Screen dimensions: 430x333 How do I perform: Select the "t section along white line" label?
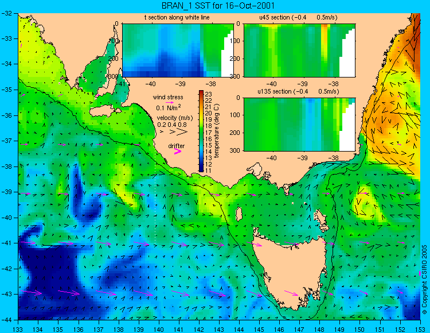(177, 18)
